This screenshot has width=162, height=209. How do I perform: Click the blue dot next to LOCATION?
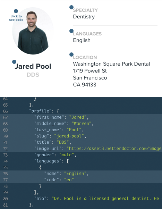[71, 55]
